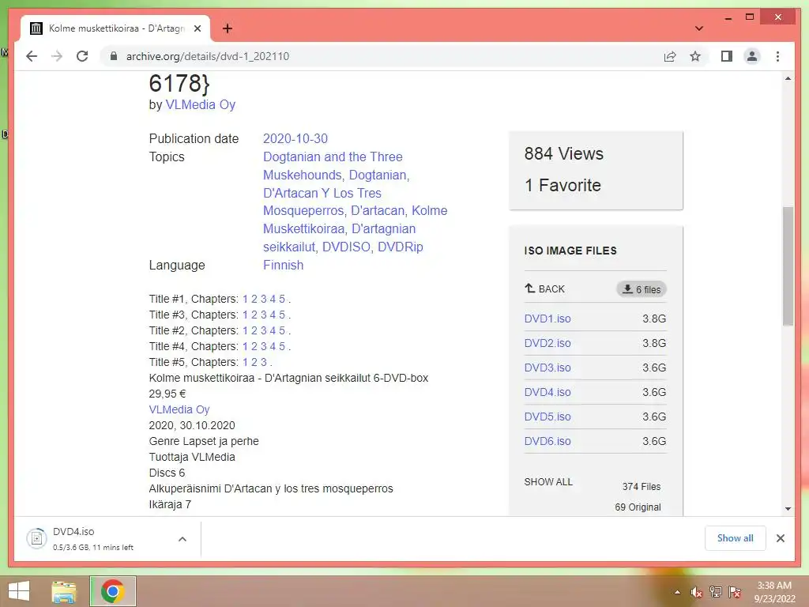Image resolution: width=809 pixels, height=607 pixels.
Task: Open DVD4.iso download item in shelf
Action: (x=93, y=538)
